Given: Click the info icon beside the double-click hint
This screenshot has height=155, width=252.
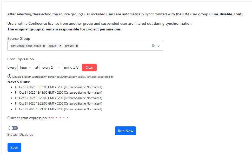Looking at the screenshot, I should click(9, 76).
